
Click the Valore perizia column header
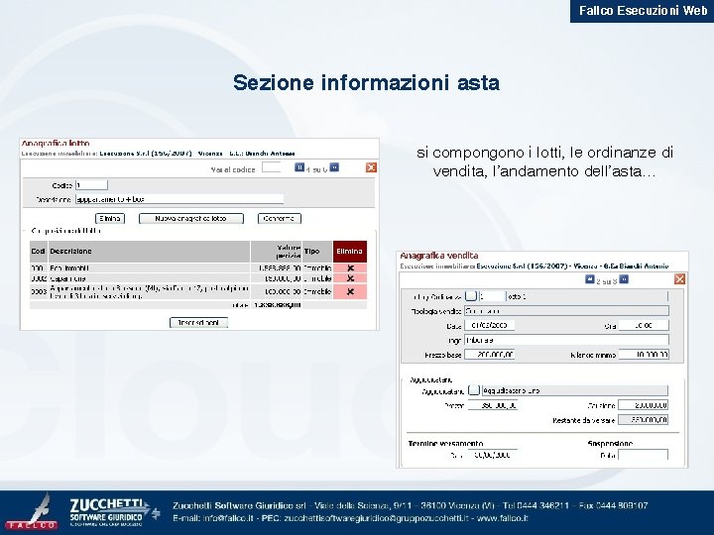[276, 251]
